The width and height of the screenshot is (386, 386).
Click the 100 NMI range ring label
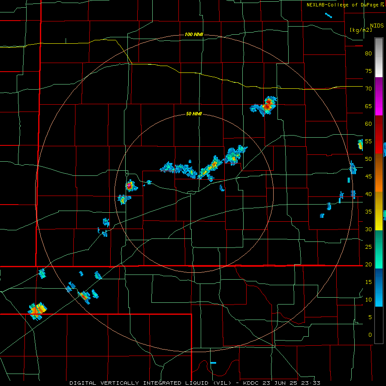click(194, 34)
